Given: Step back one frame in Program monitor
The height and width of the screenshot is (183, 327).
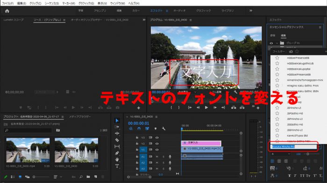Looking at the screenshot, I should click(x=198, y=107).
